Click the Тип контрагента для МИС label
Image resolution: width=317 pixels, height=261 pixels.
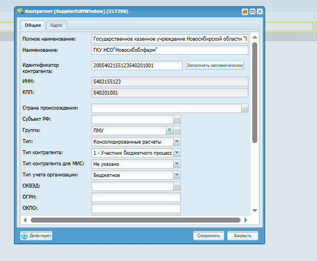click(x=54, y=164)
